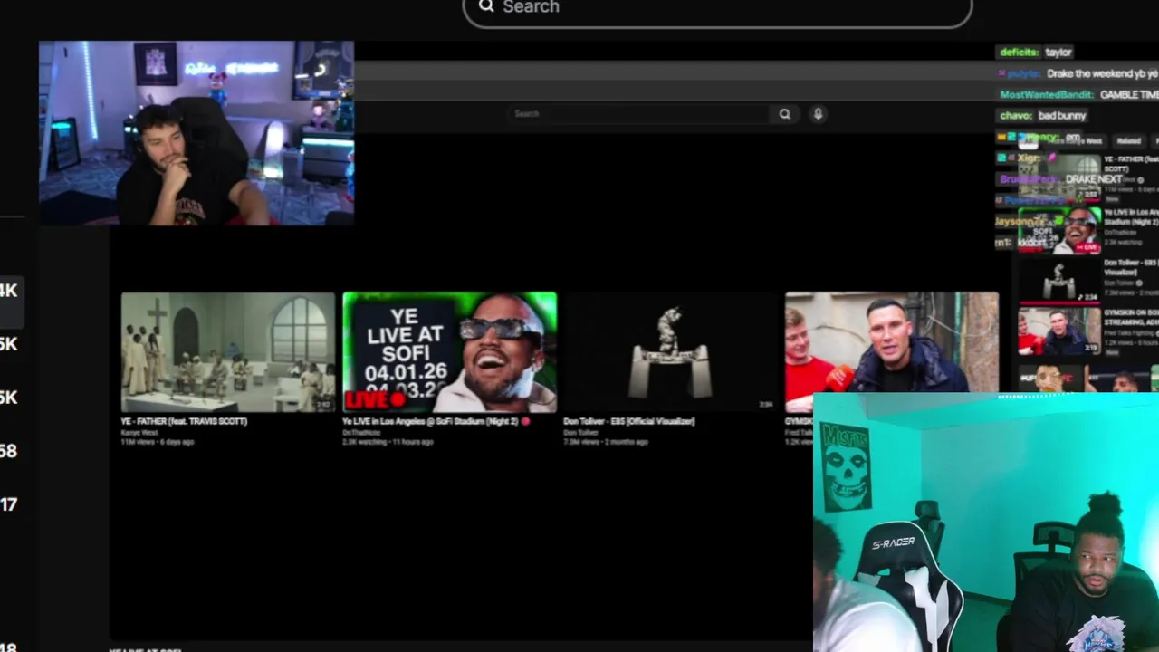Image resolution: width=1159 pixels, height=652 pixels.
Task: Open the Don Toliver E85 visualizer thumbnail
Action: tap(670, 352)
